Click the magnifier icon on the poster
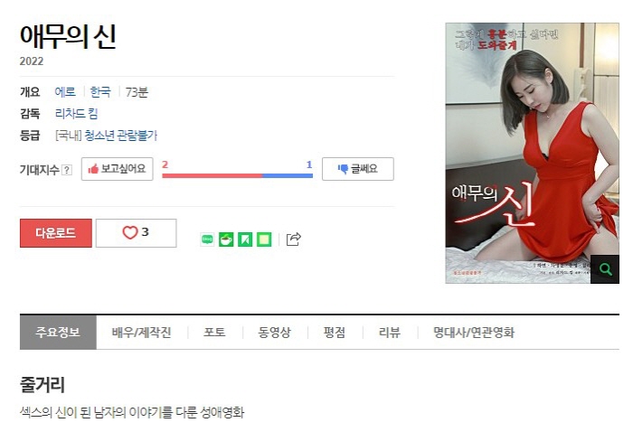 tap(605, 269)
